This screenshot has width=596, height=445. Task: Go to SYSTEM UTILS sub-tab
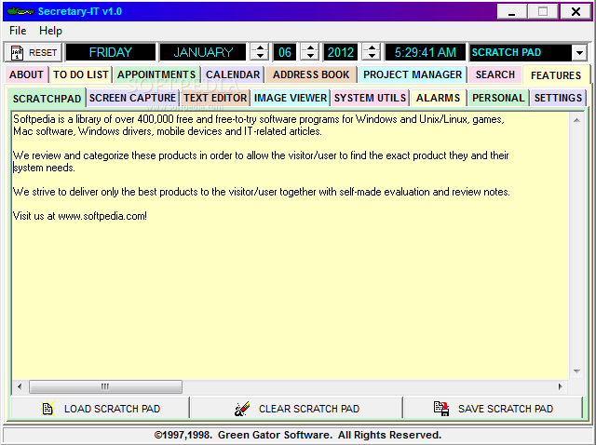click(x=371, y=98)
